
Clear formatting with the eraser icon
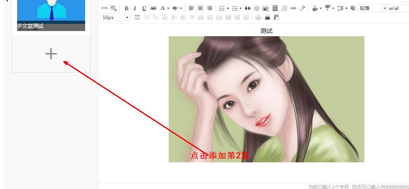pyautogui.click(x=302, y=8)
